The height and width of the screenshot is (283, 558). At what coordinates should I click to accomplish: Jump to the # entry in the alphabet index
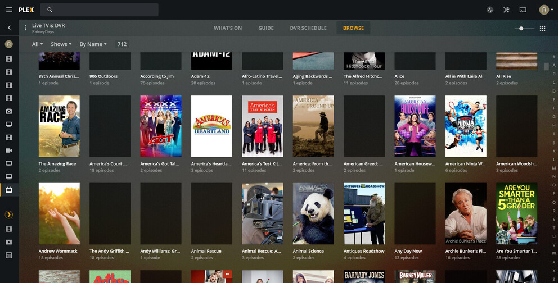tap(553, 57)
